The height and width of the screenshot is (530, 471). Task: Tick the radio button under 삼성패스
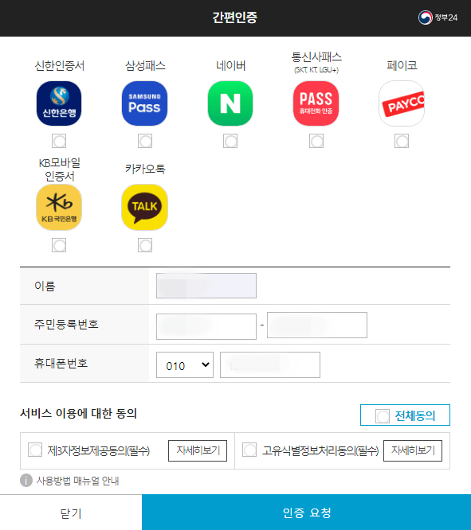coord(145,141)
